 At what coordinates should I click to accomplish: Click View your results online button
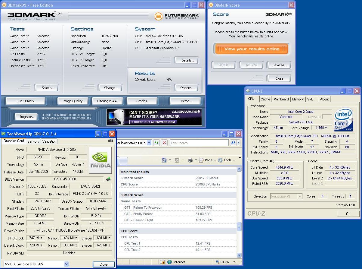click(252, 49)
